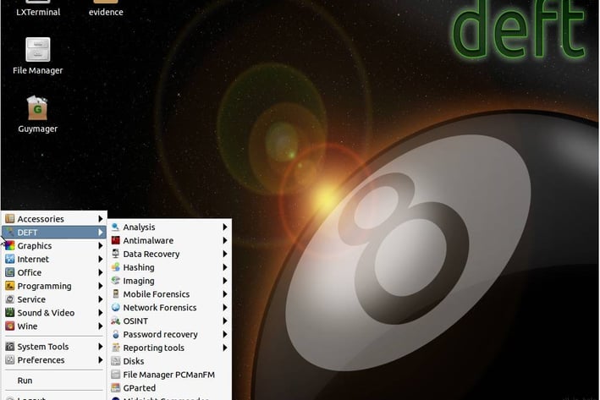This screenshot has width=600, height=400.
Task: Expand the System Tools submenu arrow
Action: click(x=100, y=347)
